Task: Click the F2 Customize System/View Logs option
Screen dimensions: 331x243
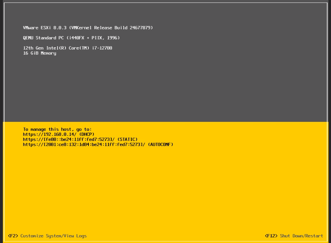Action: 47,236
